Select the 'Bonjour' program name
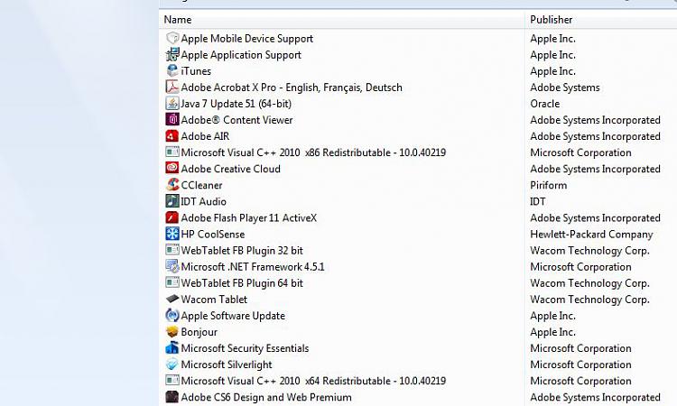677x406 pixels. click(199, 332)
